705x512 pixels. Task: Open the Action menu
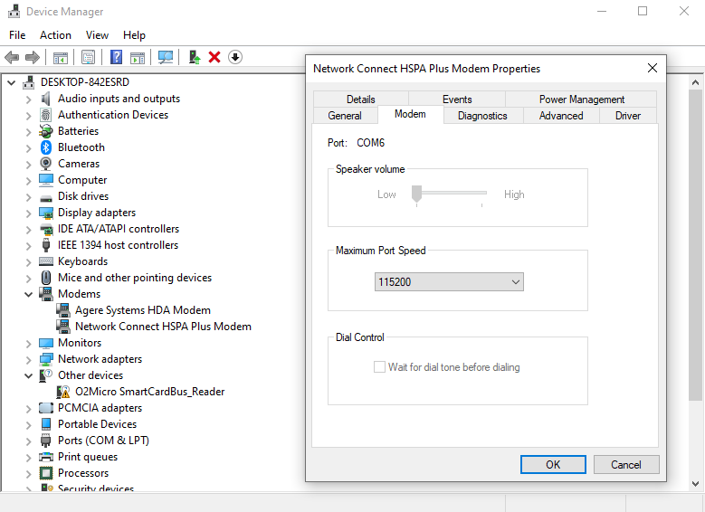pos(55,35)
